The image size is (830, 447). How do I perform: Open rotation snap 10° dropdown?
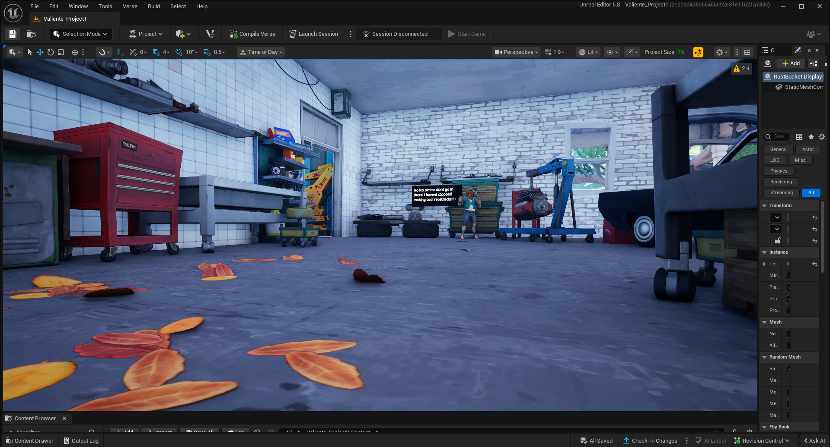pyautogui.click(x=192, y=52)
